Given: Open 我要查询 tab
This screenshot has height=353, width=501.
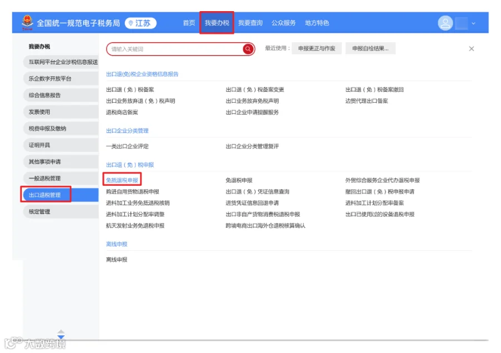Looking at the screenshot, I should pyautogui.click(x=250, y=23).
